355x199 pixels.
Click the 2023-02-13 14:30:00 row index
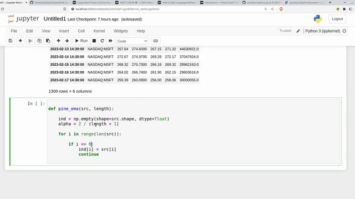[67, 49]
